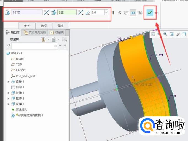Click the refit zoom icon in graphics toolbar

point(153,34)
